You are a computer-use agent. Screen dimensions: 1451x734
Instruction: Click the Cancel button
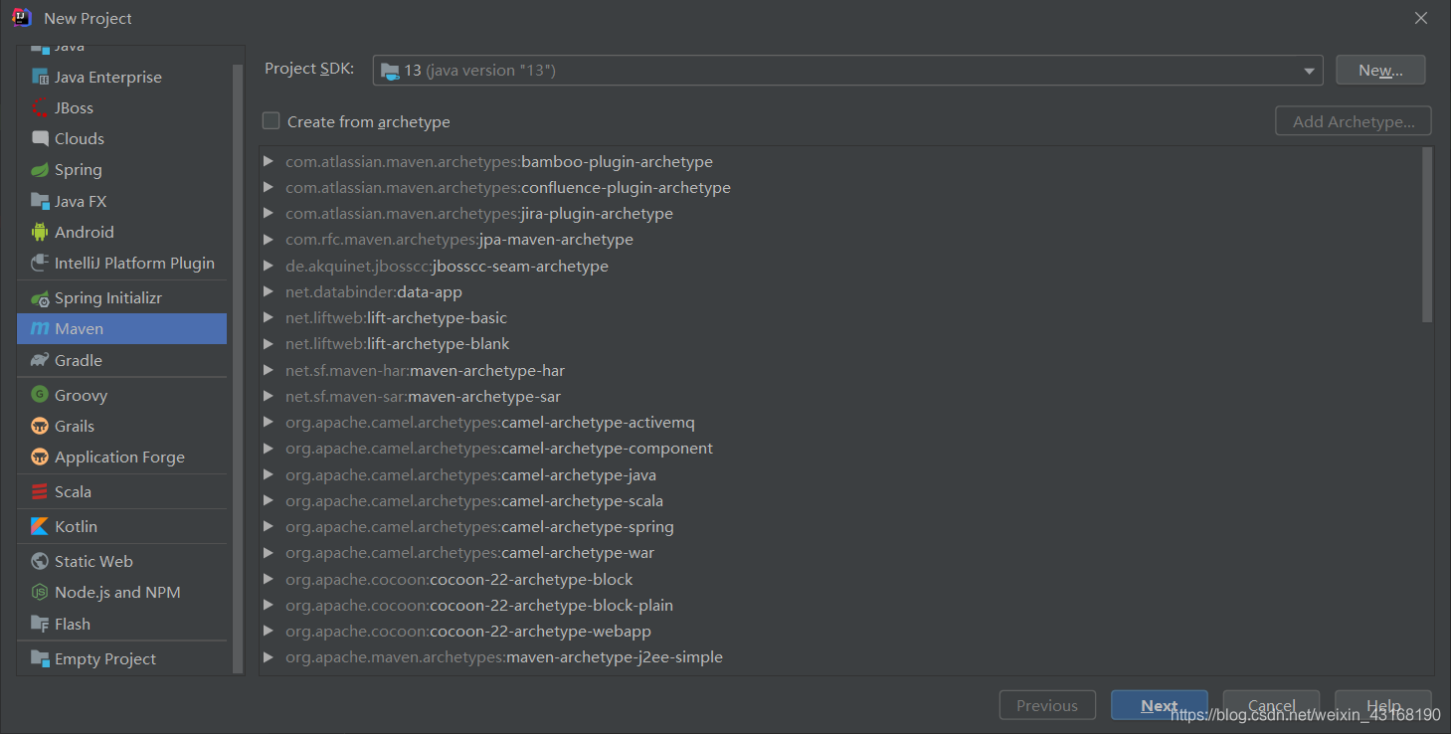click(1271, 705)
